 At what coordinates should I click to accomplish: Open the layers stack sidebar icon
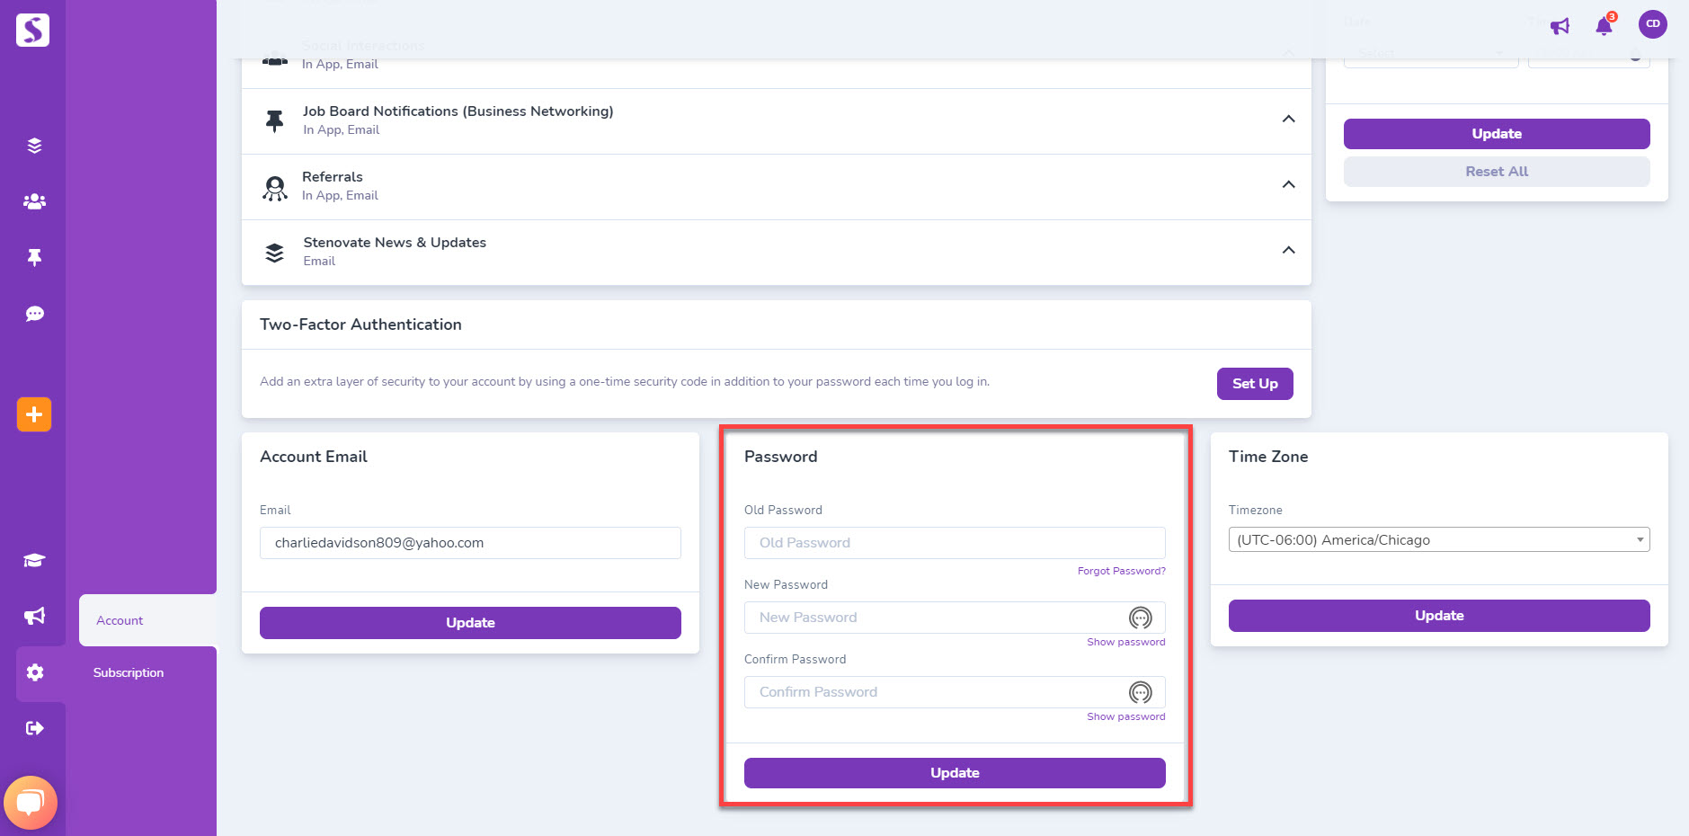pyautogui.click(x=34, y=146)
